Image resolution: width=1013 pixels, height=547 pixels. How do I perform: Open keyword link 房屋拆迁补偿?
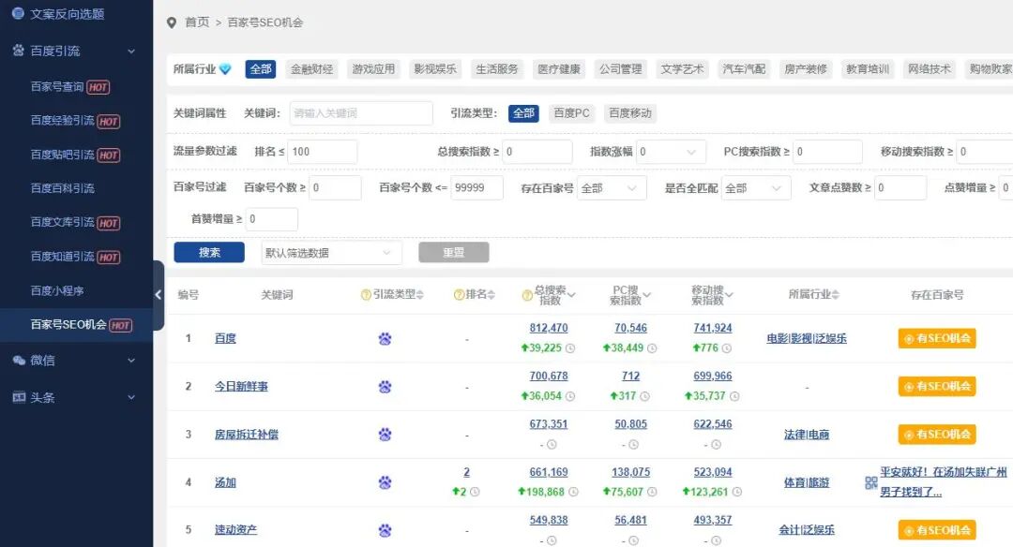pos(246,435)
